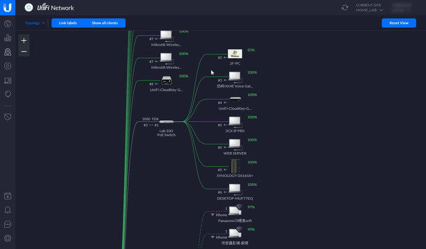Open the Alerts bell icon
Image resolution: width=426 pixels, height=249 pixels.
pos(8,210)
